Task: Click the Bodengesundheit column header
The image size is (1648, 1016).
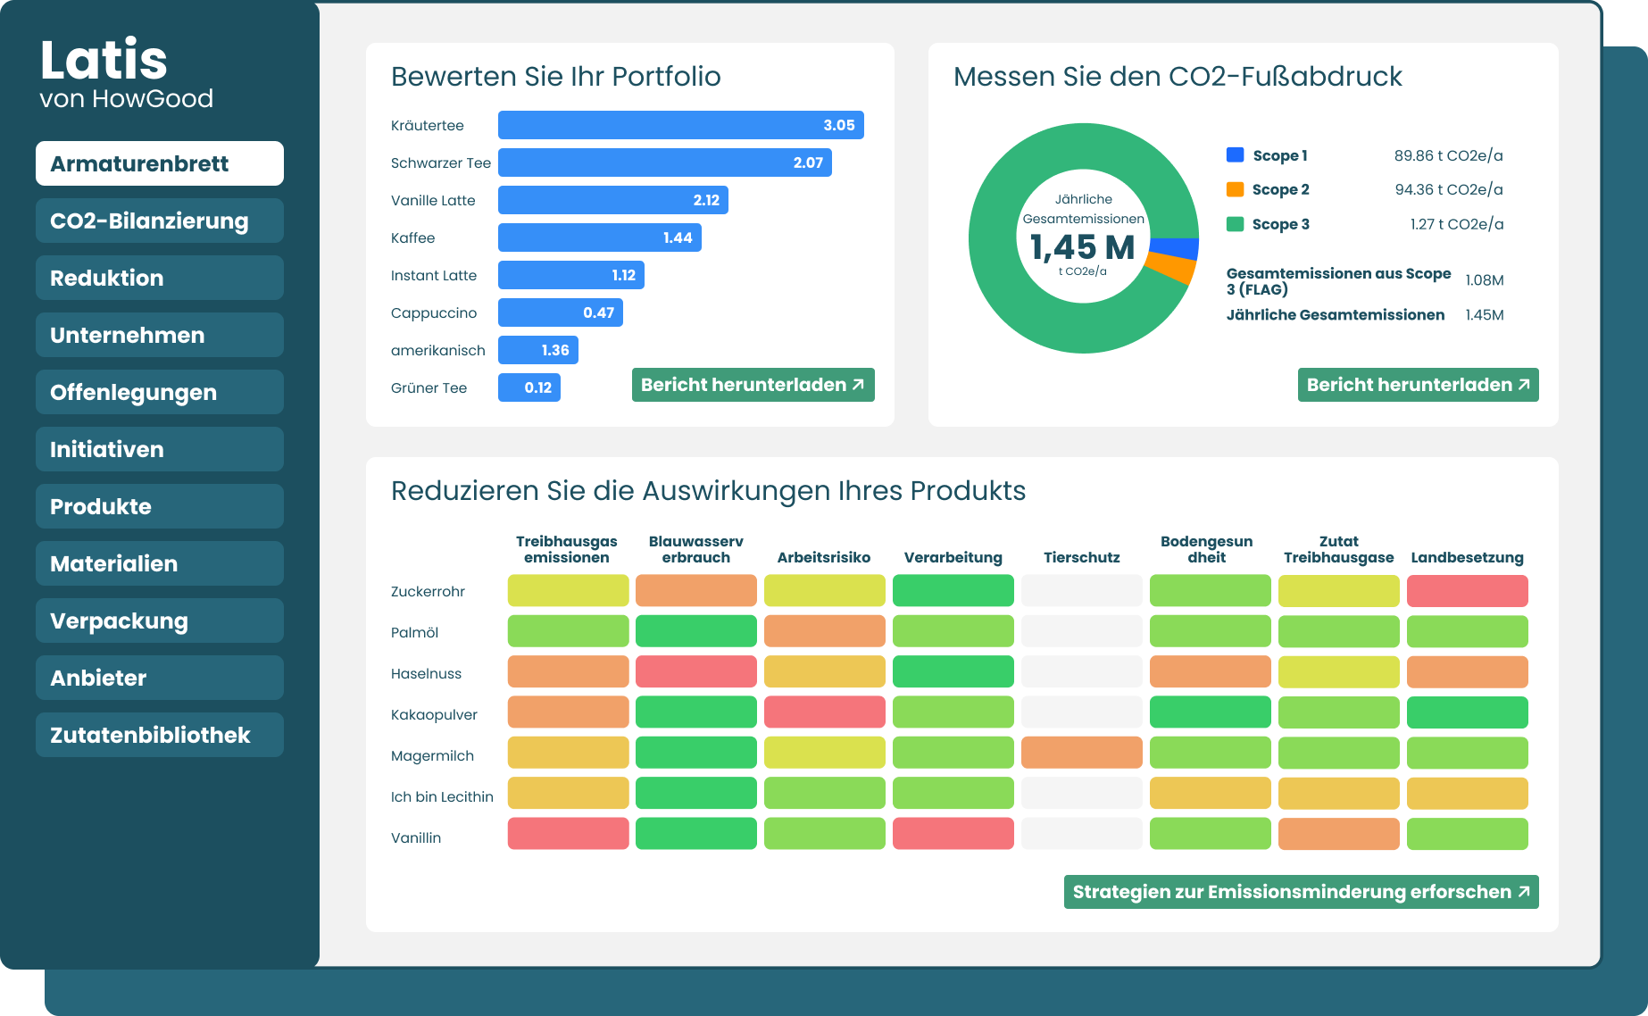Action: click(x=1207, y=549)
